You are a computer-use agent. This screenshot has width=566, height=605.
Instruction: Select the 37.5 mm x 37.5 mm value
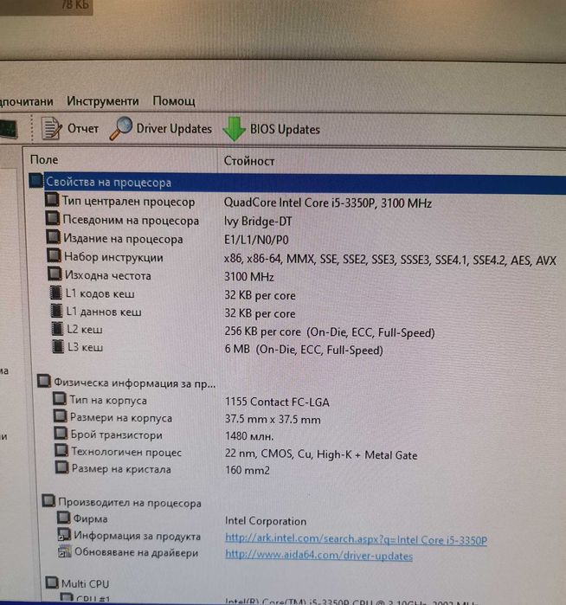pos(273,420)
